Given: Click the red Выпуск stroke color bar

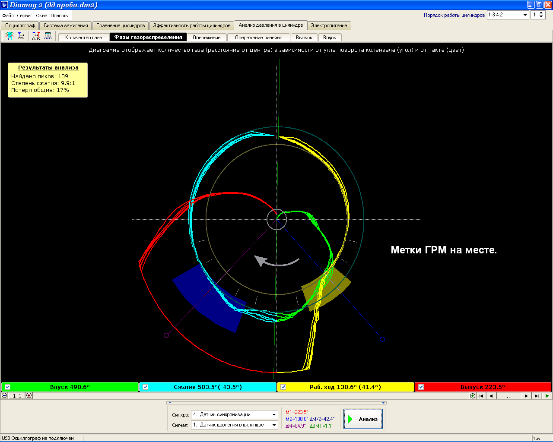Looking at the screenshot, I should point(483,387).
